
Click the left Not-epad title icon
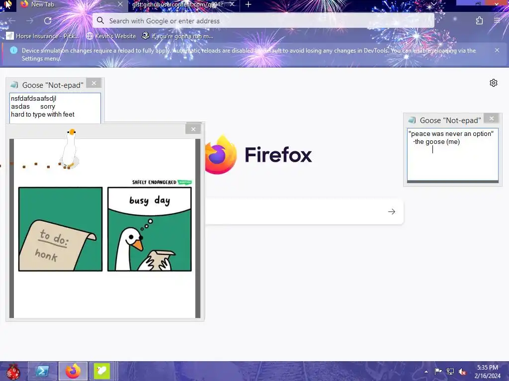pyautogui.click(x=14, y=85)
